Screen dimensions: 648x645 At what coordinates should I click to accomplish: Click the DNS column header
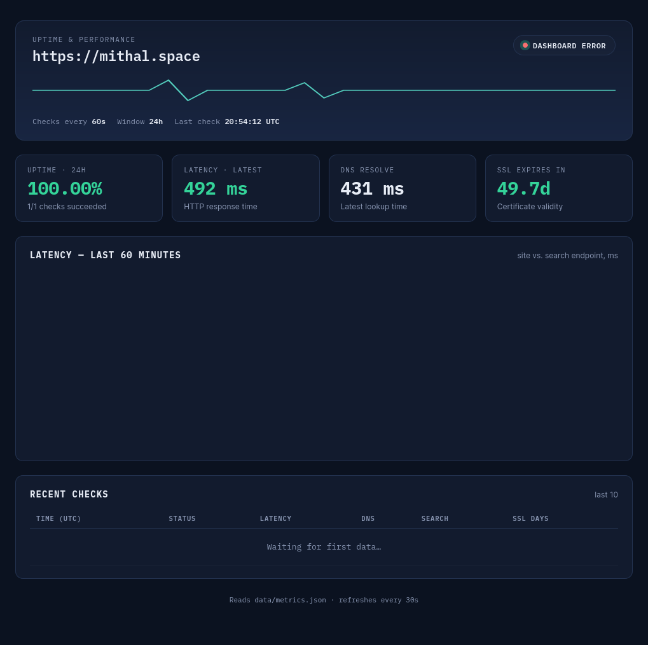(x=368, y=518)
